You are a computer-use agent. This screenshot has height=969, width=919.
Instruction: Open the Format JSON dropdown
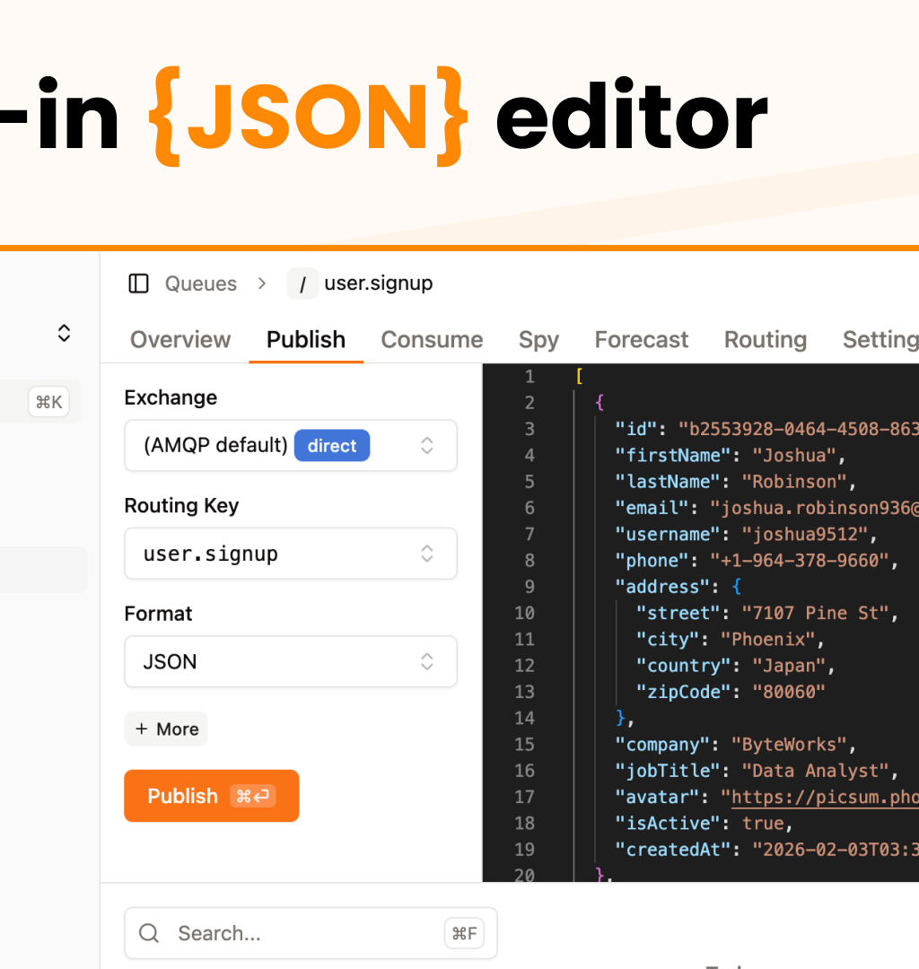(291, 662)
